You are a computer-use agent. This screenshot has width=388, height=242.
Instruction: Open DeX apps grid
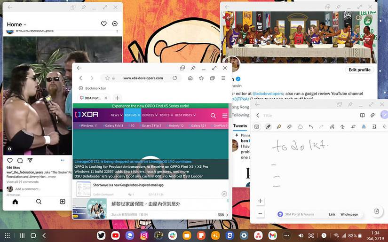(x=8, y=235)
